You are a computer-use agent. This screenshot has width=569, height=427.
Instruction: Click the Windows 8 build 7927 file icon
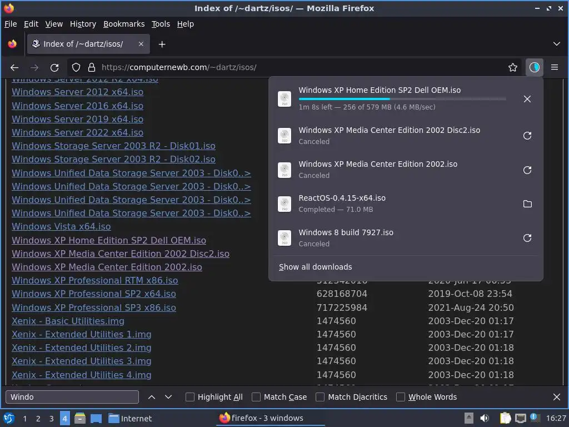[284, 238]
